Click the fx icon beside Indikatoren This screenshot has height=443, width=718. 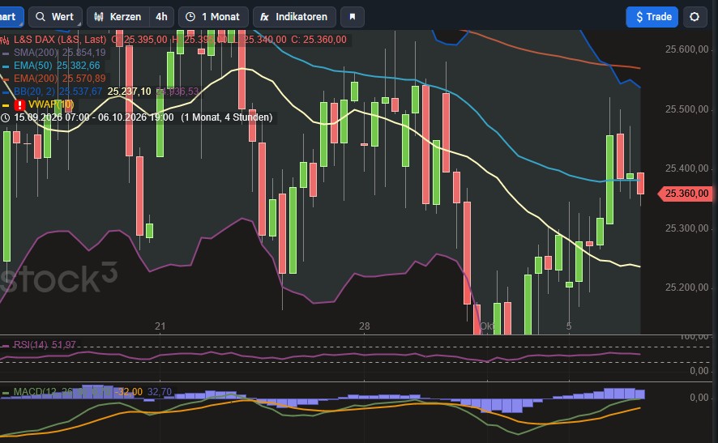(x=265, y=17)
